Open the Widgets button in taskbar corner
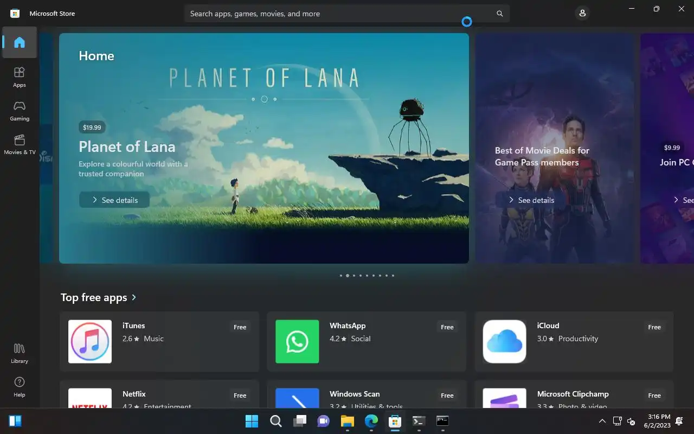The width and height of the screenshot is (694, 434). (x=15, y=421)
